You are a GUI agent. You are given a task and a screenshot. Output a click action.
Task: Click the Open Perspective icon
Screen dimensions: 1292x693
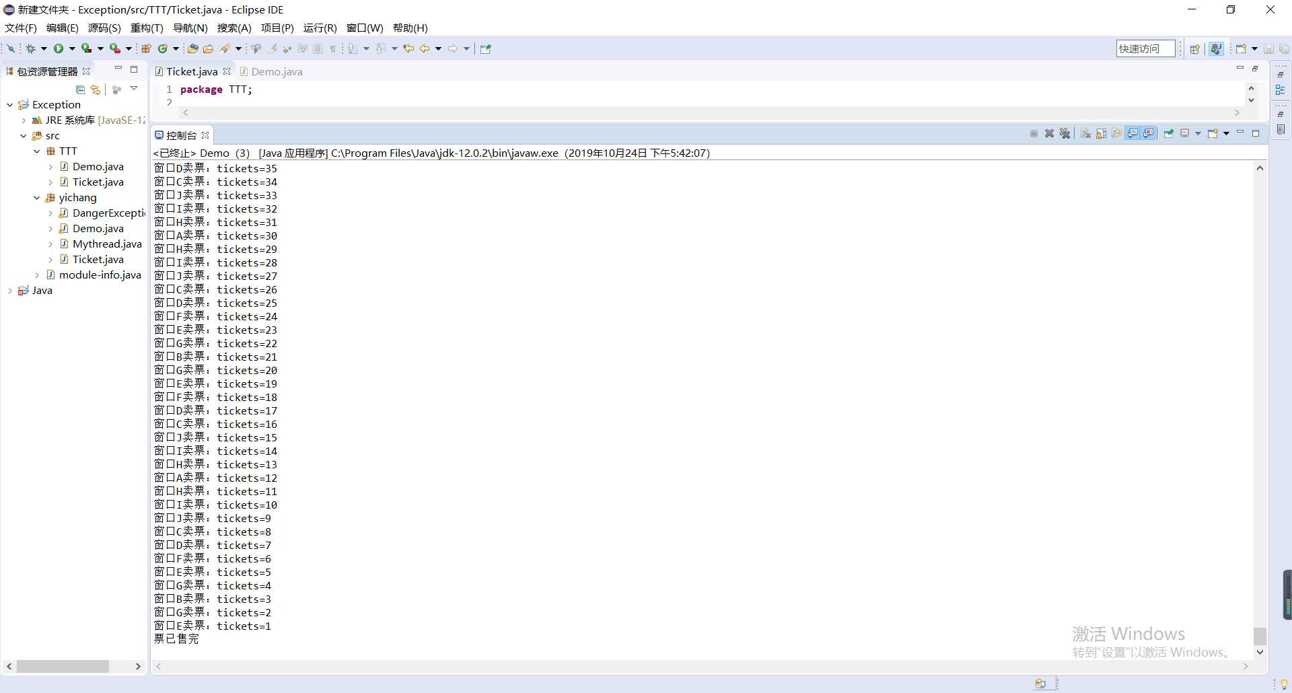pyautogui.click(x=1195, y=48)
